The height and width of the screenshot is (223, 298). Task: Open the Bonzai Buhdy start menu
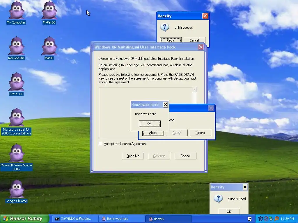[x=24, y=219]
